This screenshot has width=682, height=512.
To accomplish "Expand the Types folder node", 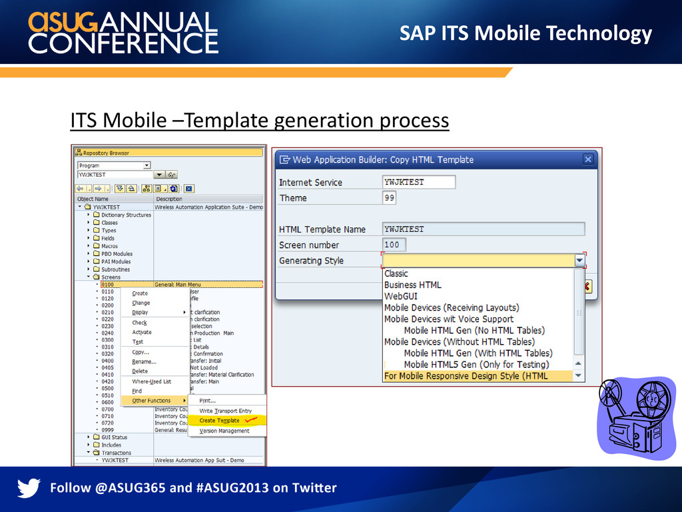I will click(89, 230).
